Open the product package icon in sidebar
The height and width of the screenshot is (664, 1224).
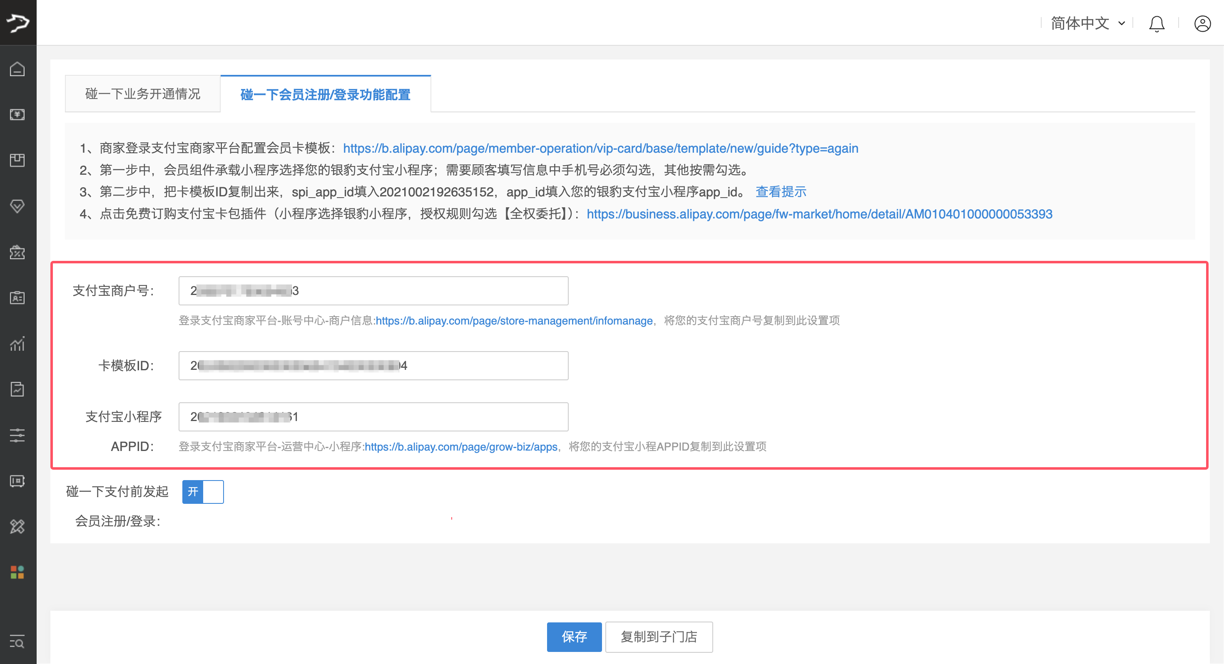[x=17, y=160]
